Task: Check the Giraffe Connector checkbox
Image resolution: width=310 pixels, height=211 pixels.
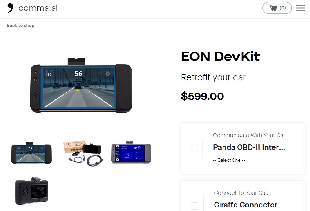Action: pos(195,206)
